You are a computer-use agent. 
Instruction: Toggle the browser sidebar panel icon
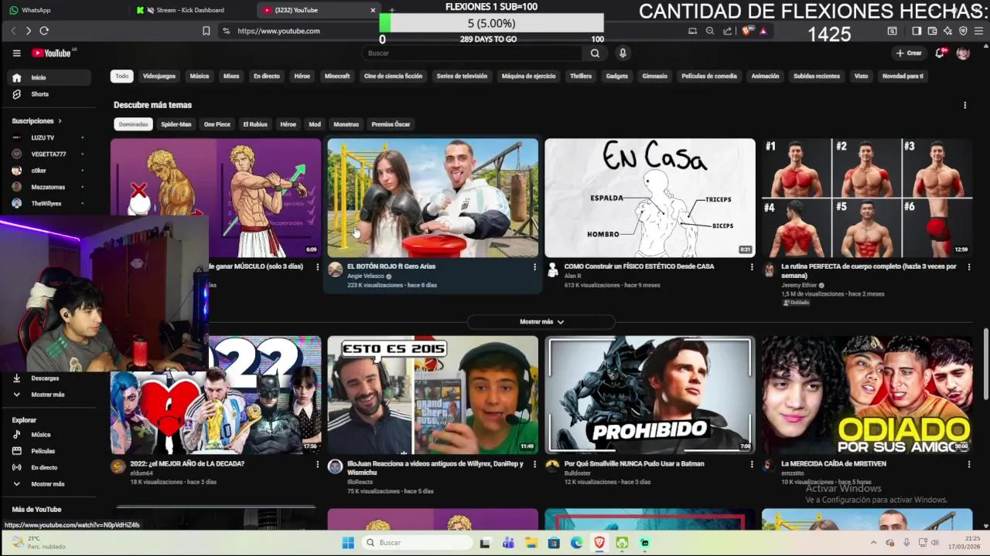pos(917,31)
